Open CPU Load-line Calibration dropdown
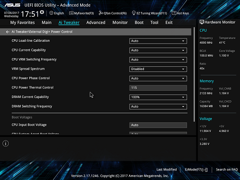The height and width of the screenshot is (180, 240). [x=158, y=41]
